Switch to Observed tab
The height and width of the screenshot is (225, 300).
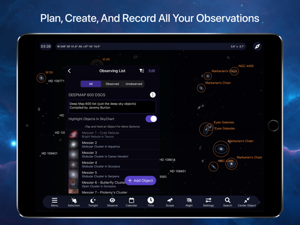(112, 84)
